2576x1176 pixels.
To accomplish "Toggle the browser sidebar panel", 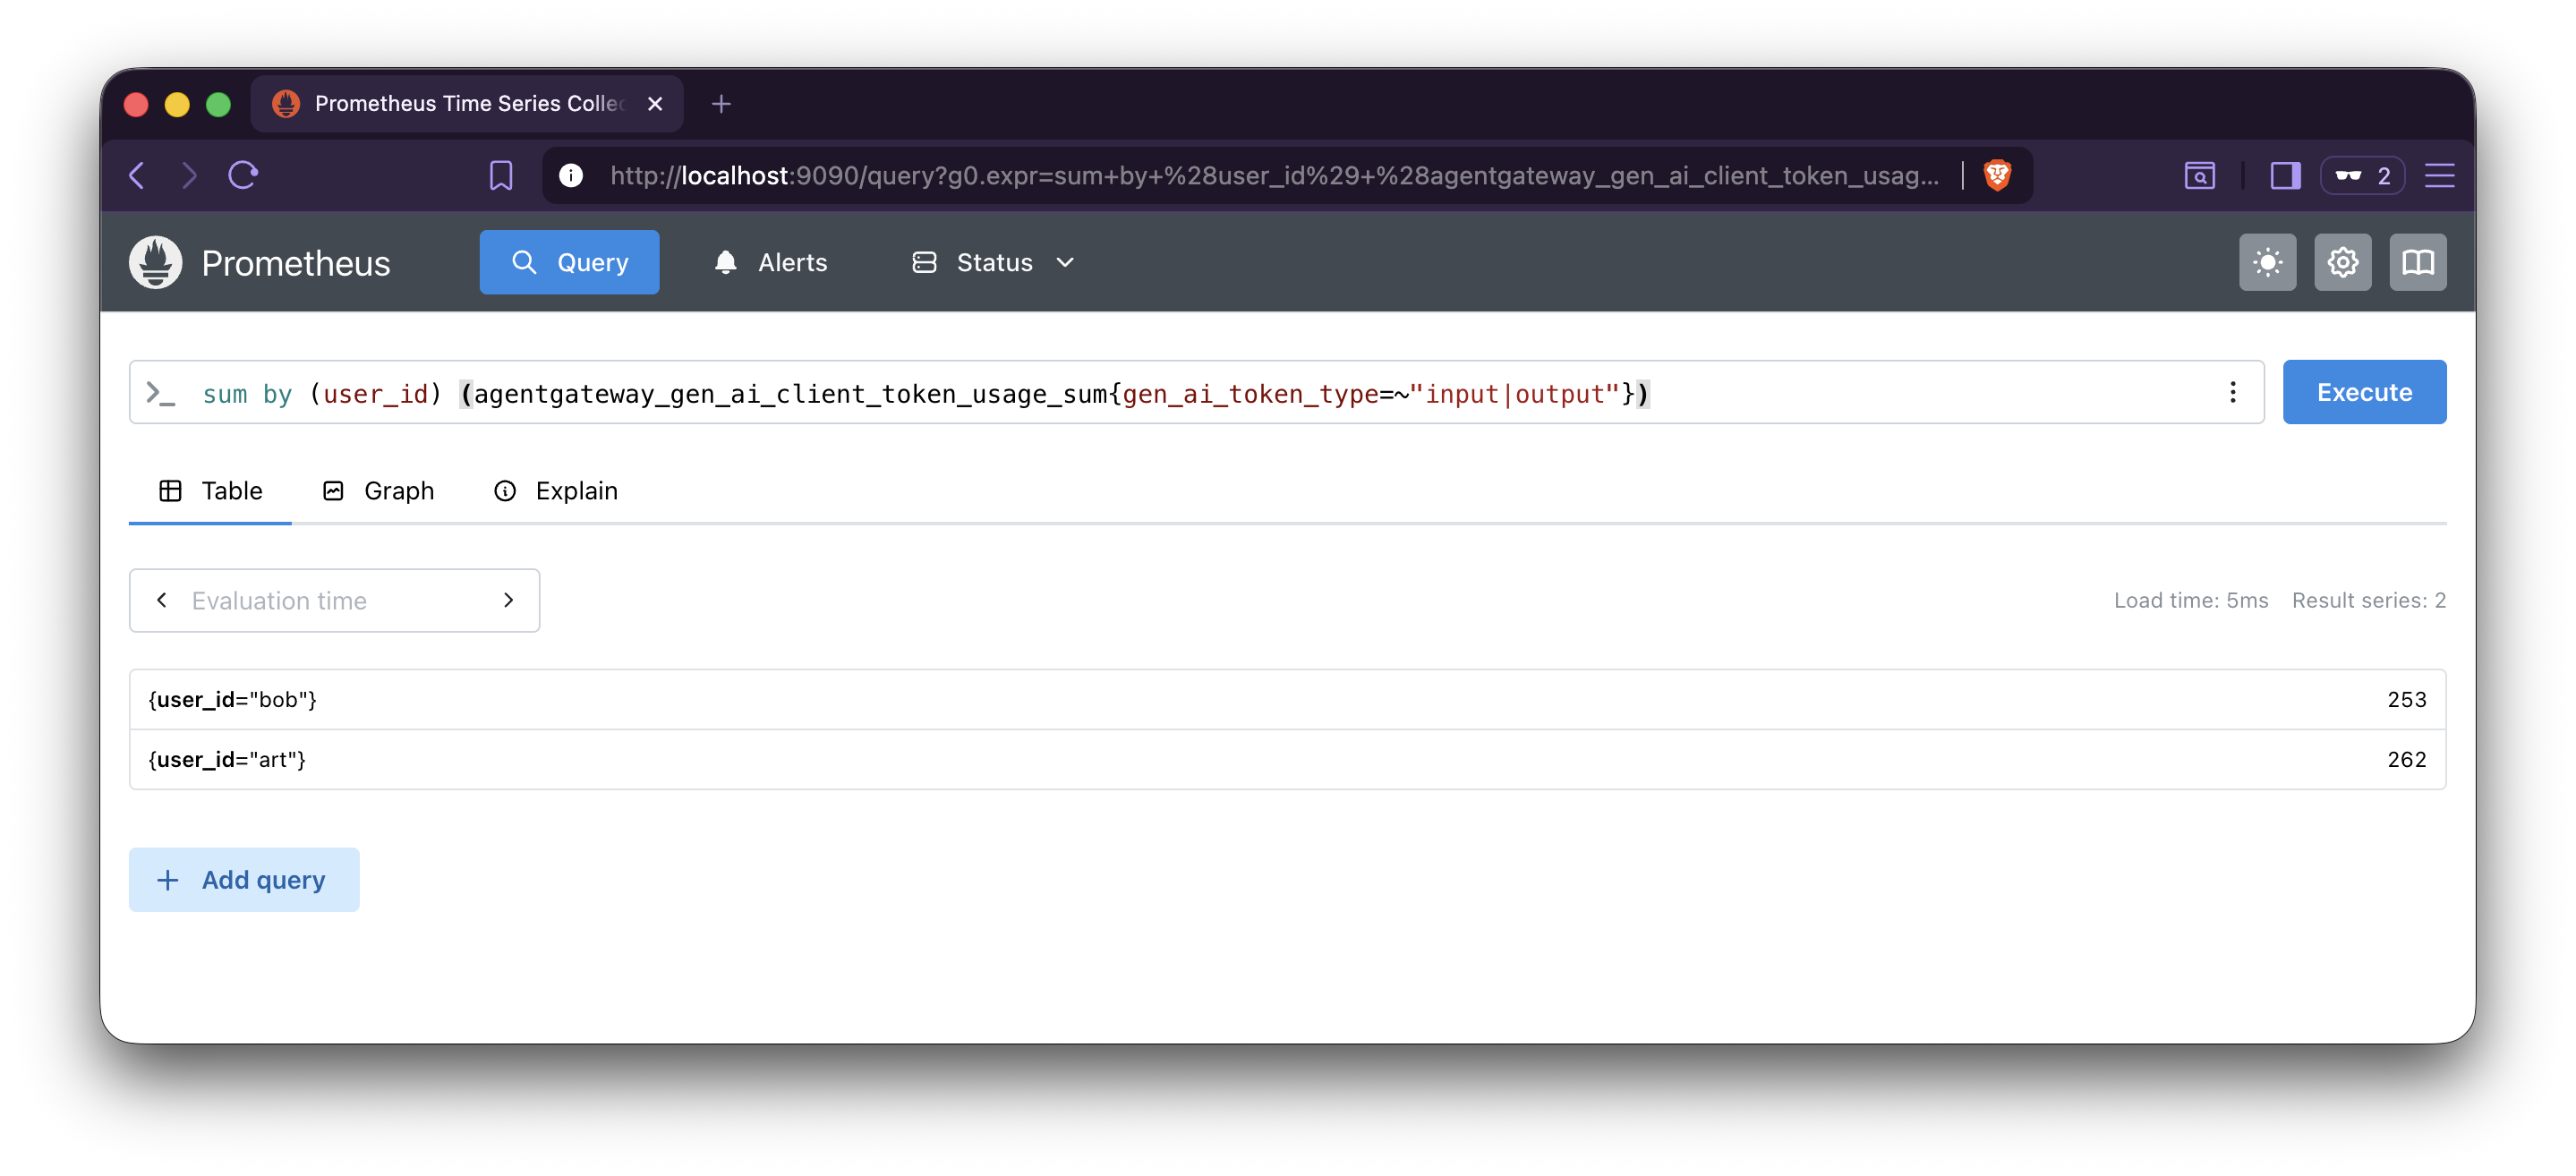I will (x=2285, y=176).
